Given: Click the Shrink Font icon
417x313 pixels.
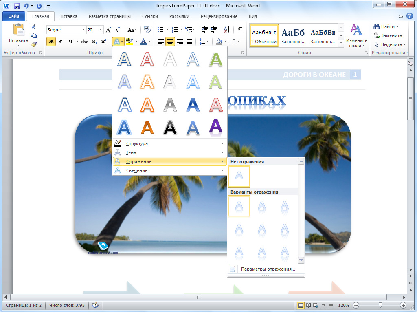Looking at the screenshot, I should coord(117,30).
